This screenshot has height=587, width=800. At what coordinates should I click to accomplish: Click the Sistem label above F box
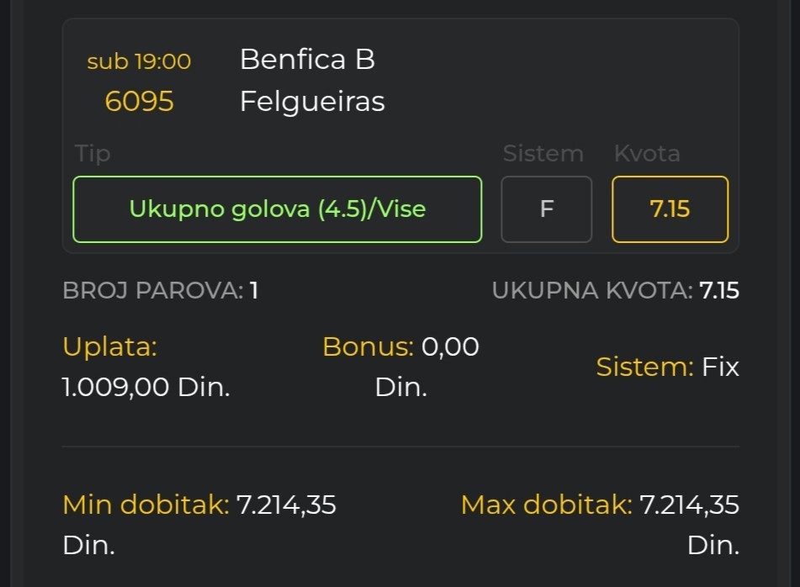pyautogui.click(x=543, y=154)
